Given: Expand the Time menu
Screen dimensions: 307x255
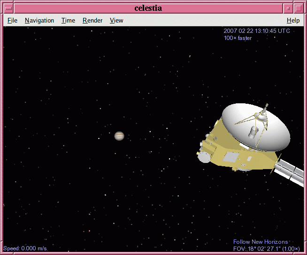Looking at the screenshot, I should click(x=68, y=21).
